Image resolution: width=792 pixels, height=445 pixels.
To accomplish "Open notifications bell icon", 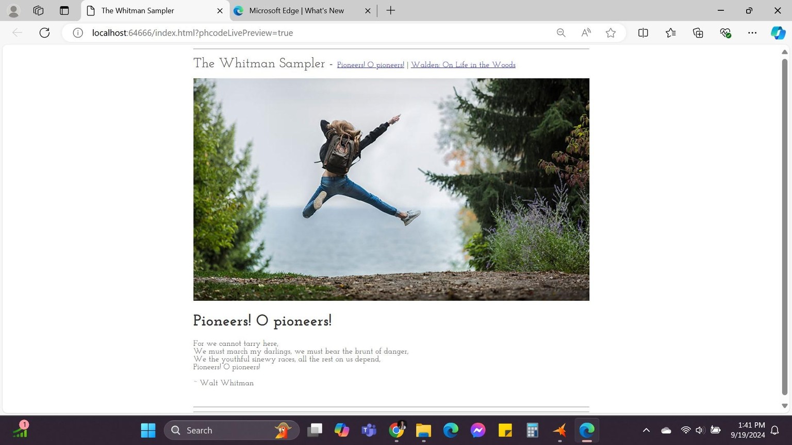I will pos(774,430).
